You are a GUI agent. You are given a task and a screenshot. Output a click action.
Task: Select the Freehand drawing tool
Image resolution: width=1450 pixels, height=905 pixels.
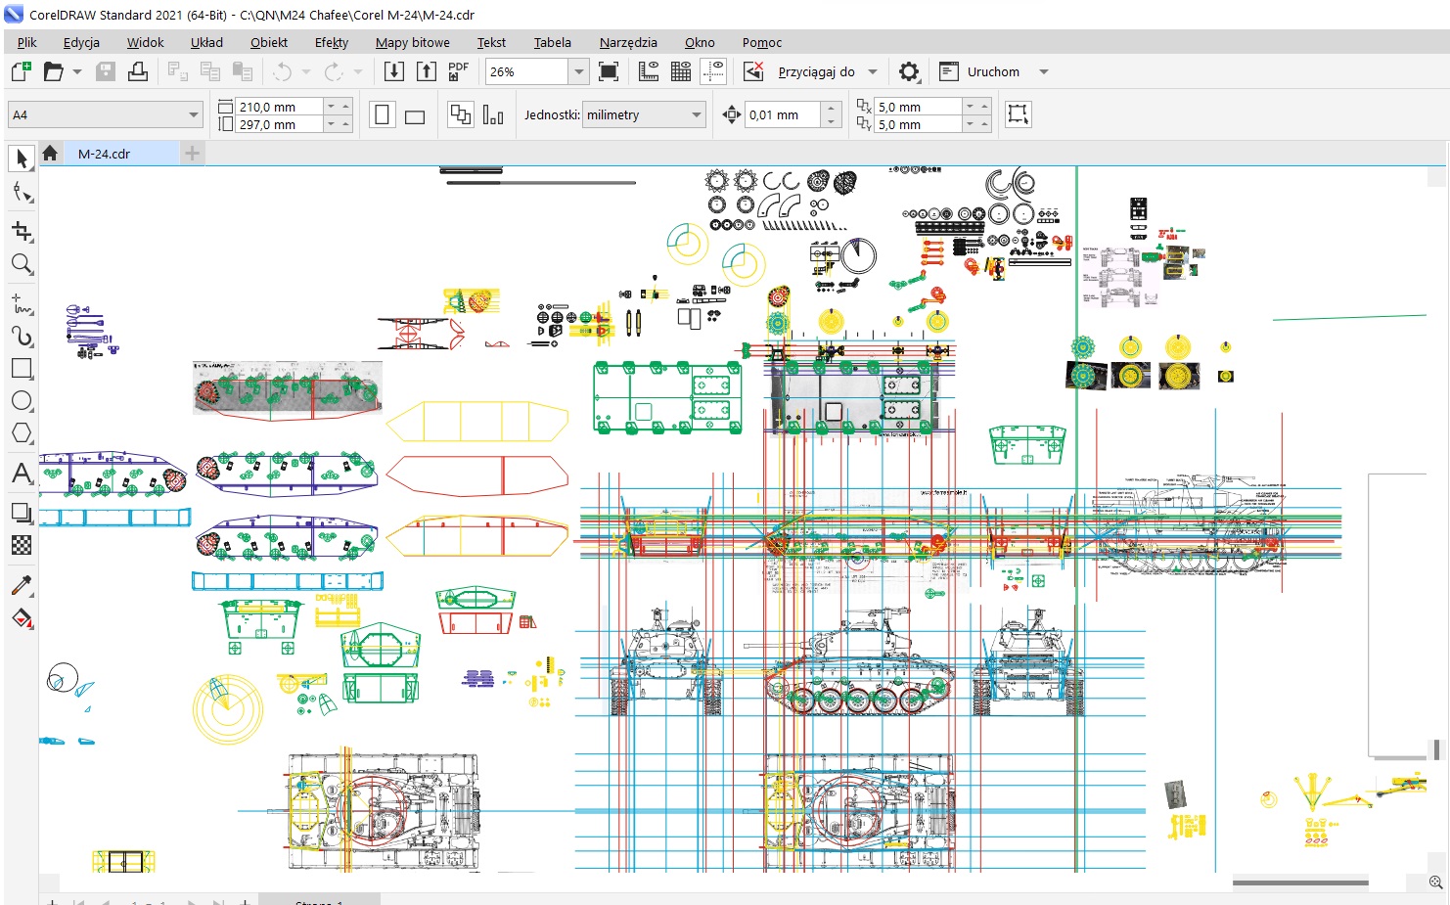[22, 303]
